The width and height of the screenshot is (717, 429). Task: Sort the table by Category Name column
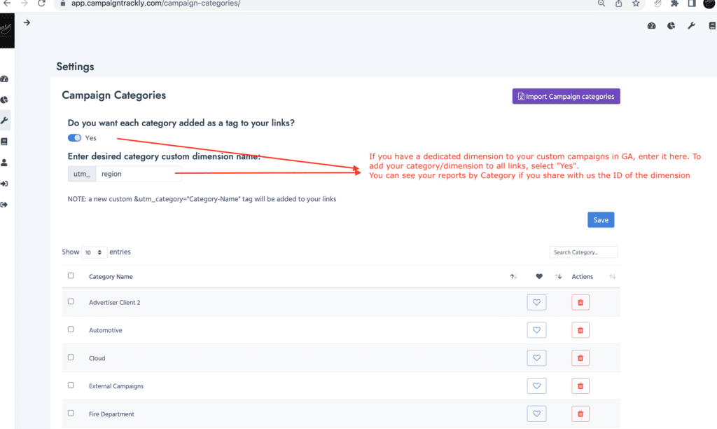point(111,277)
